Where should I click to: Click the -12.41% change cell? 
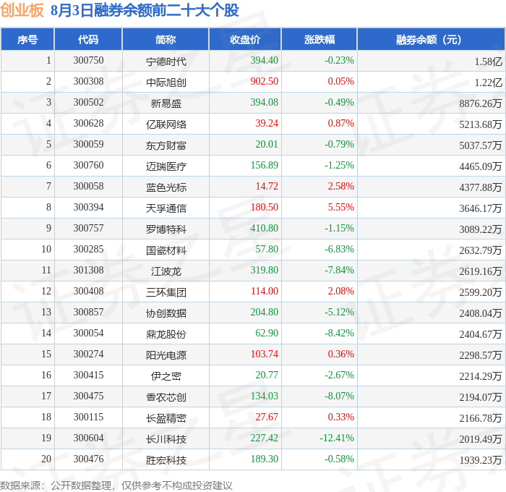point(337,438)
